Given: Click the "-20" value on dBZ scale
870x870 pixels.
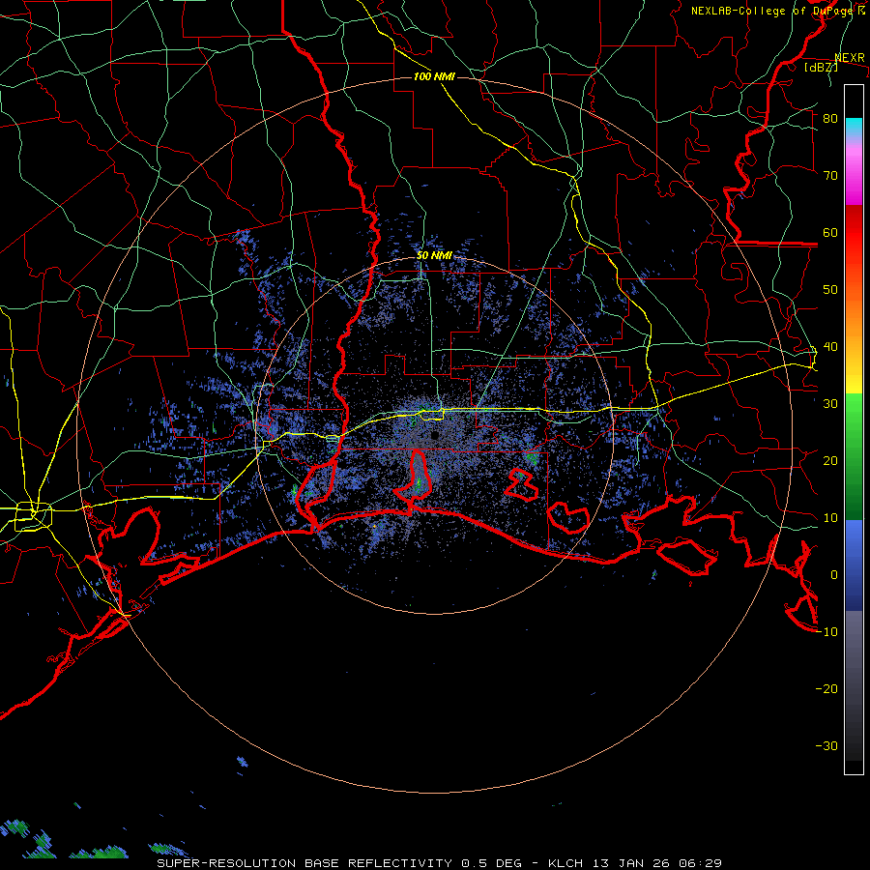Looking at the screenshot, I should 826,689.
